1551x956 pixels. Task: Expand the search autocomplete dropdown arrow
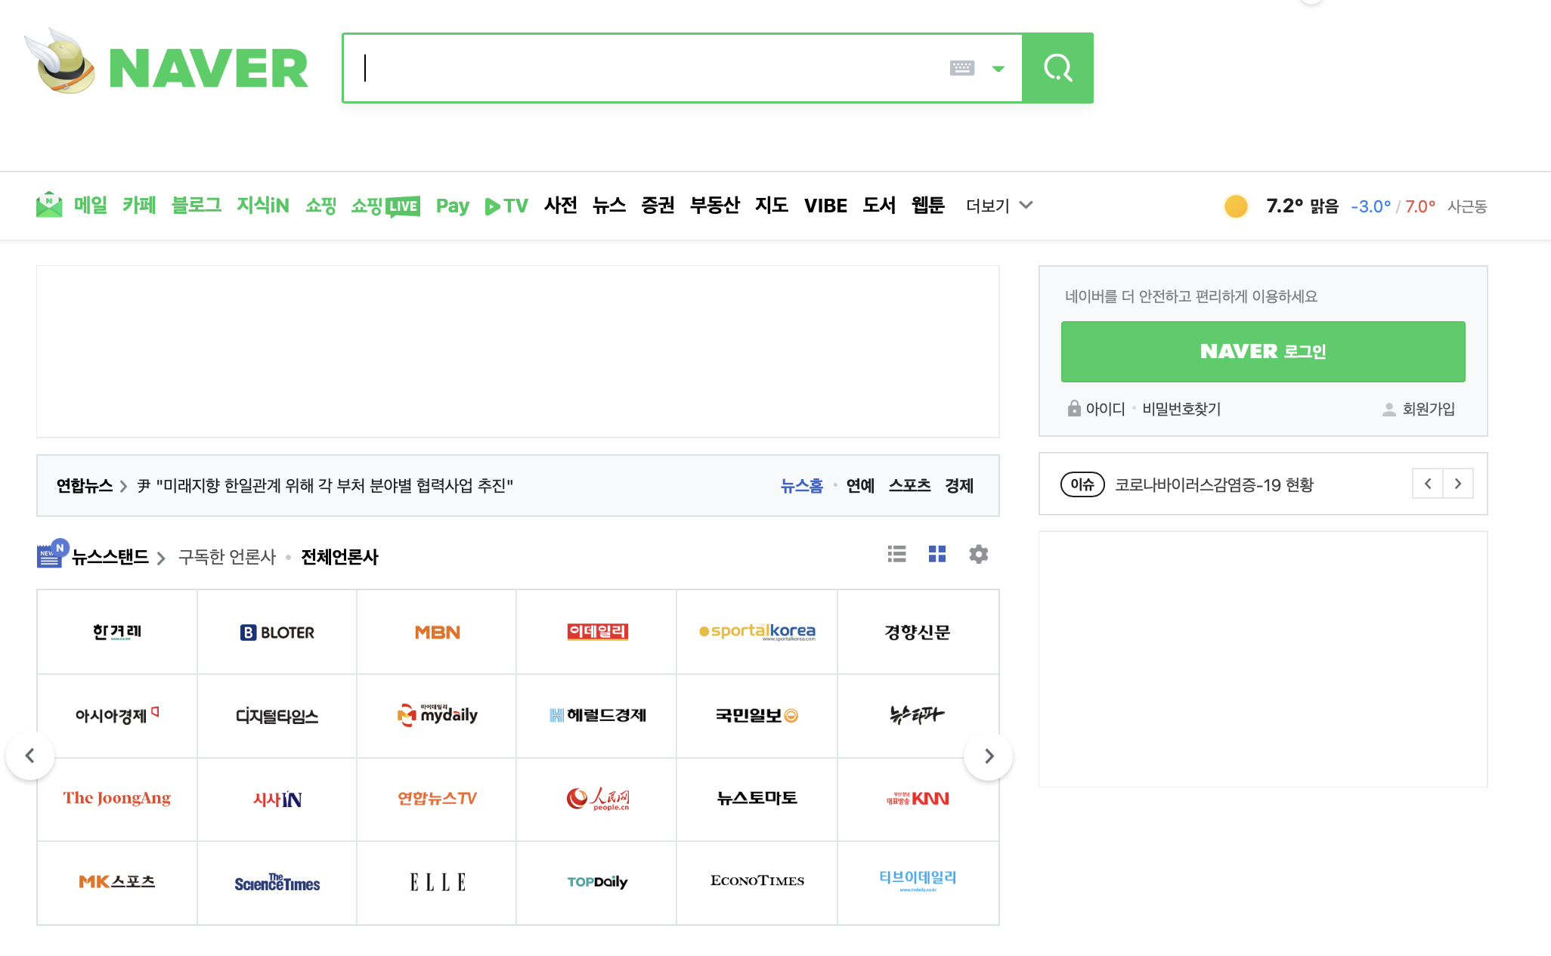coord(998,69)
